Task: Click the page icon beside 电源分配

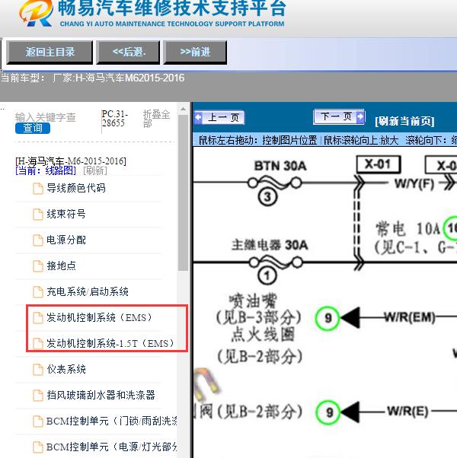Action: (38, 240)
